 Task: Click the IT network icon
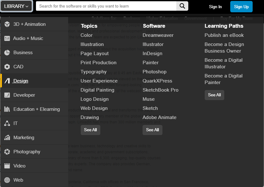[x=7, y=123]
